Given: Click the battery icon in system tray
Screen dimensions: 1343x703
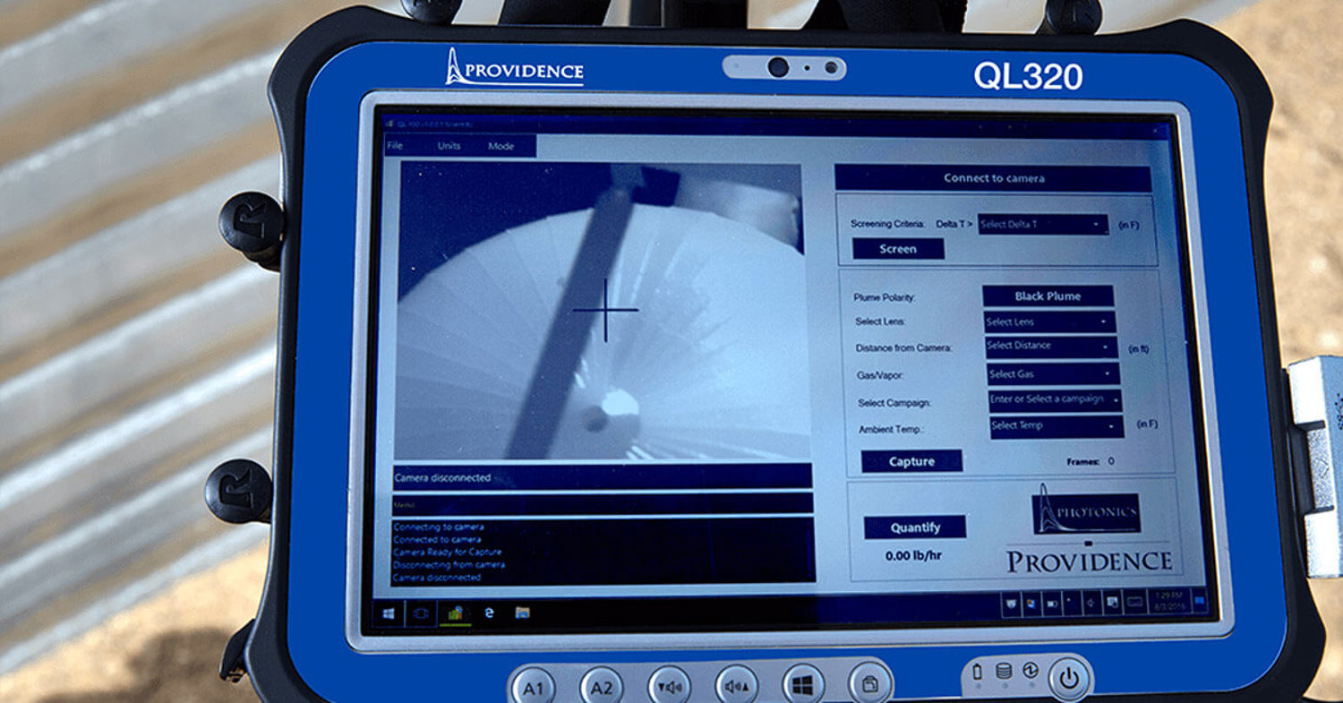Looking at the screenshot, I should pyautogui.click(x=1052, y=604).
